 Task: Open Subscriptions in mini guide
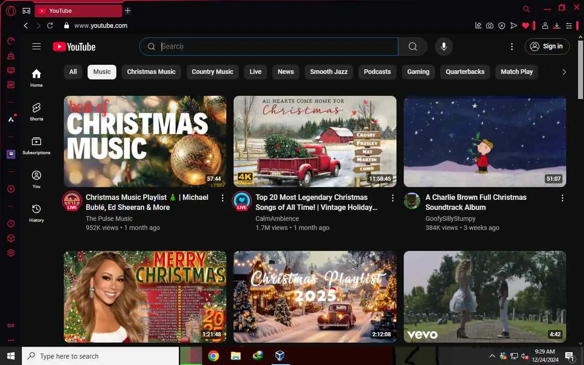click(36, 146)
